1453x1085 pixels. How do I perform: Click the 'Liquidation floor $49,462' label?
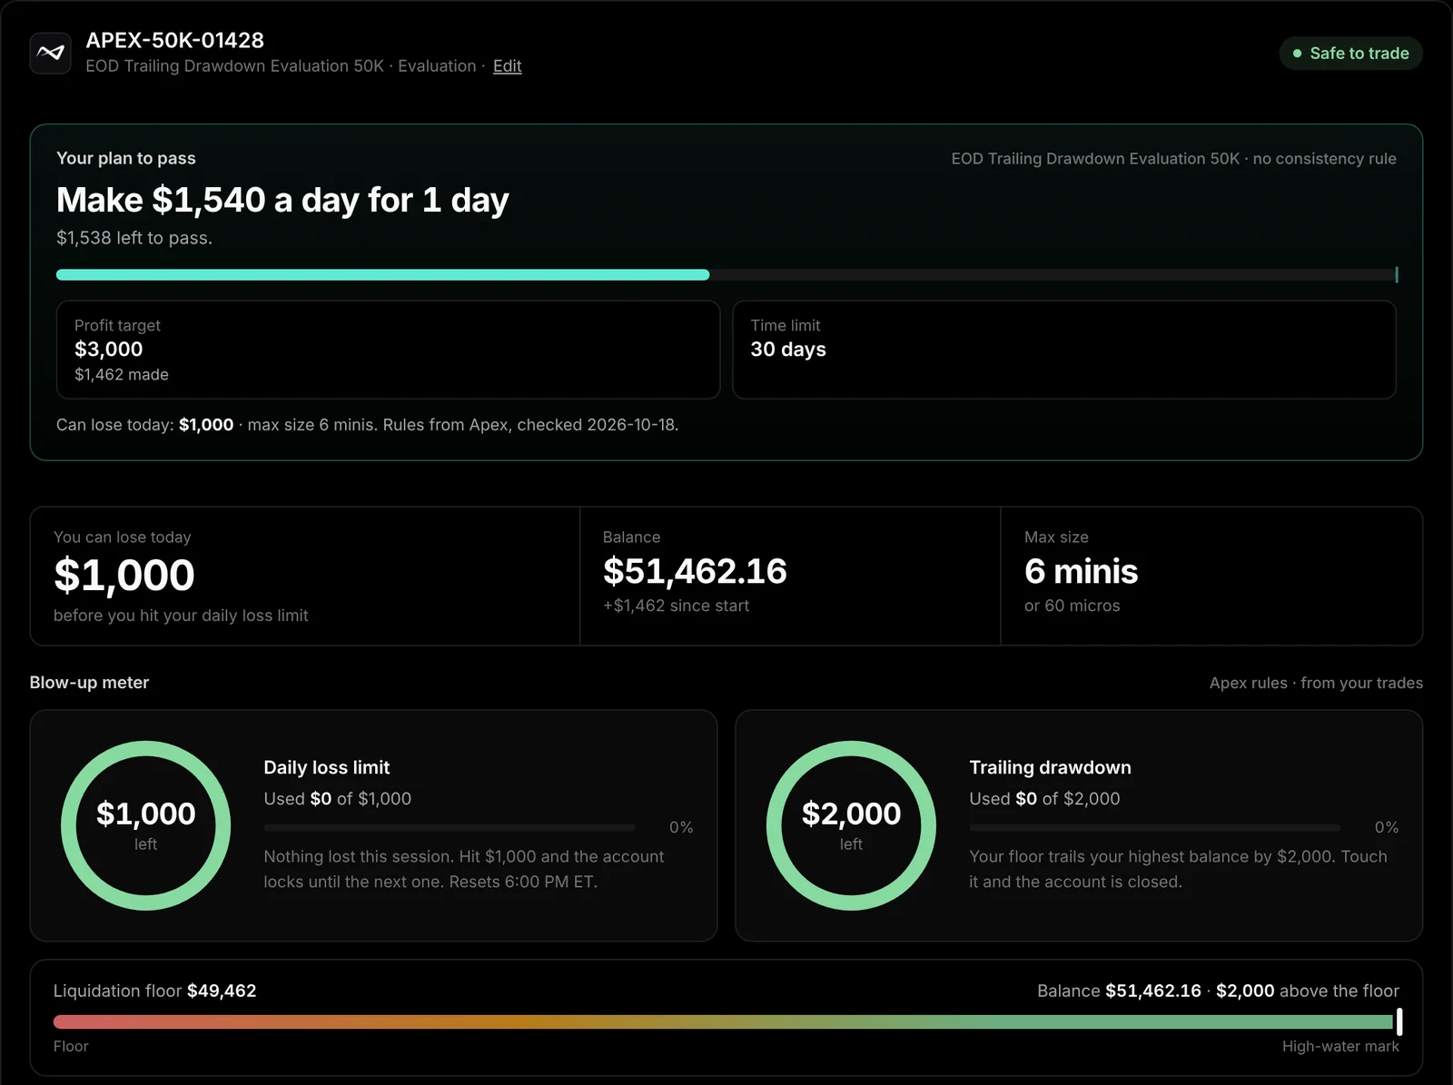click(155, 991)
